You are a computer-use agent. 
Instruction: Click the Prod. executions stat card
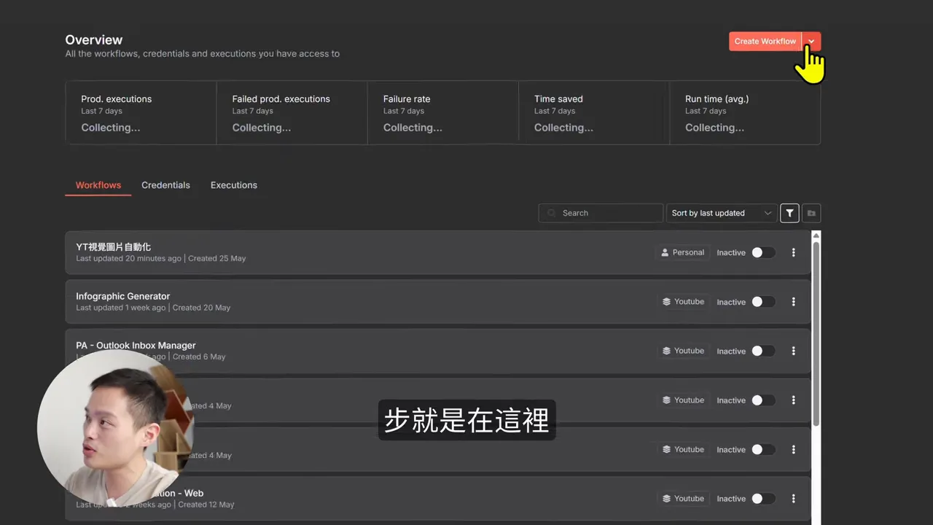click(141, 113)
